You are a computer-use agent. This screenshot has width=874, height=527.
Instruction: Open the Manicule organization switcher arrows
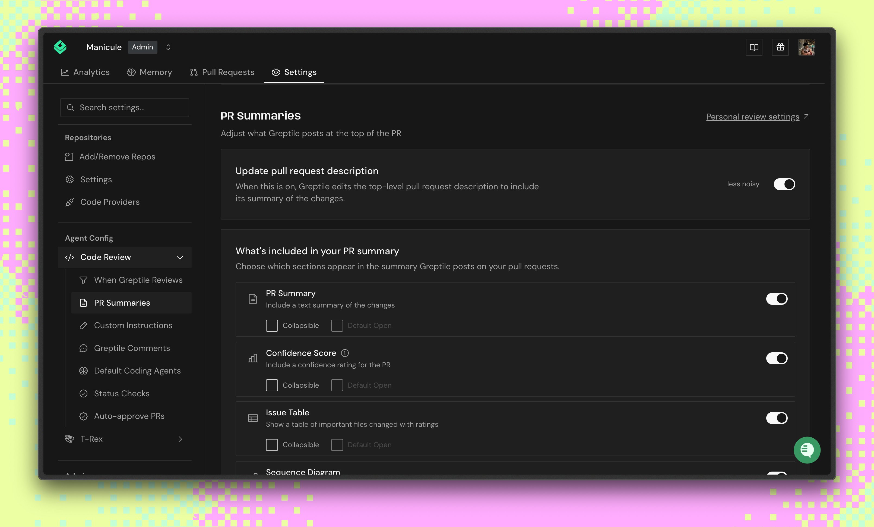[168, 47]
